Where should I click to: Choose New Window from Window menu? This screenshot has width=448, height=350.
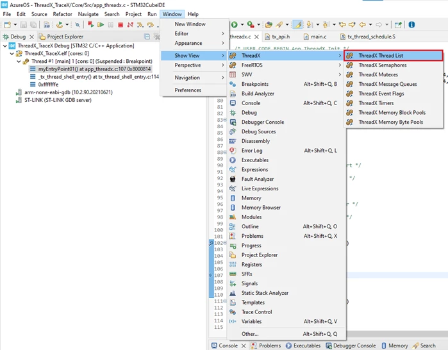[195, 24]
